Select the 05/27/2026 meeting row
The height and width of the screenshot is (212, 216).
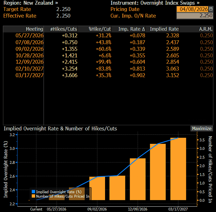click(x=29, y=36)
